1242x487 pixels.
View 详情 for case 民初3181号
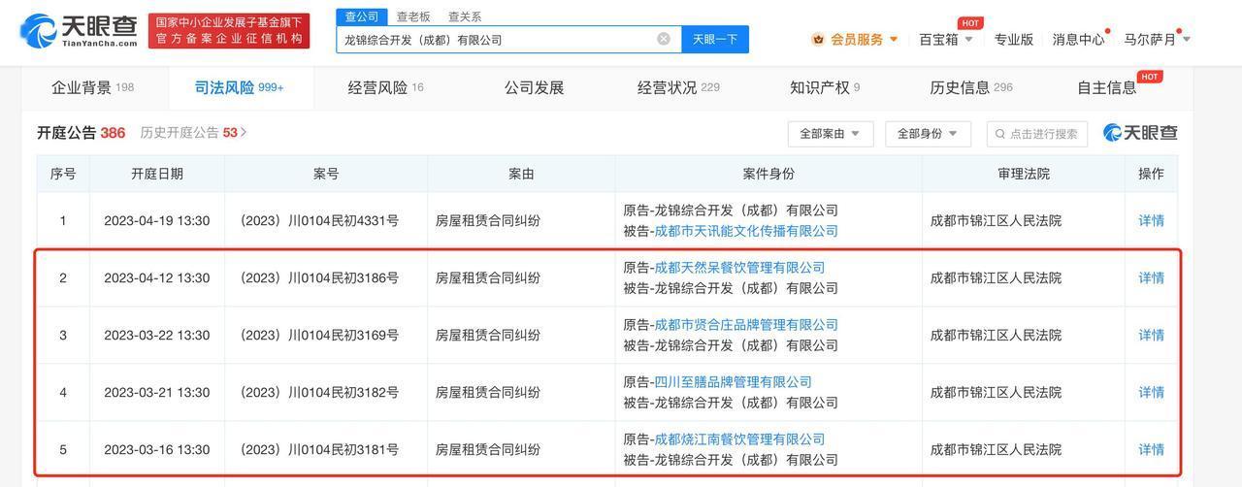click(x=1151, y=449)
